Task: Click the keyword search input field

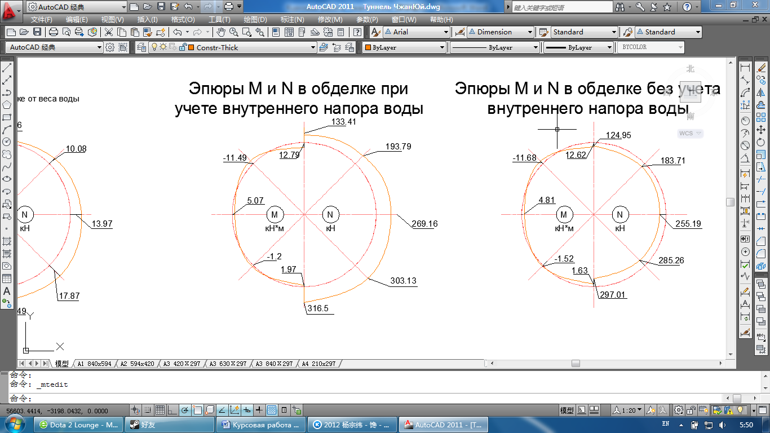Action: pyautogui.click(x=561, y=7)
